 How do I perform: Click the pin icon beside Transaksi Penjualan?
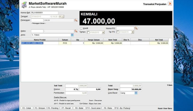tap(170, 4)
